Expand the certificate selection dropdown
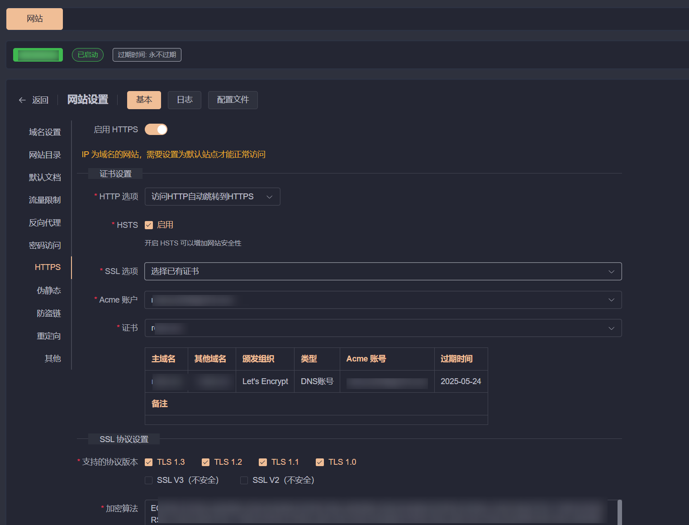The height and width of the screenshot is (525, 689). (x=383, y=328)
